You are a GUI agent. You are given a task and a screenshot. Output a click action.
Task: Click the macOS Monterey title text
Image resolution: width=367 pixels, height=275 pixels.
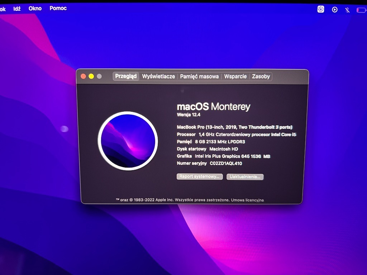214,106
